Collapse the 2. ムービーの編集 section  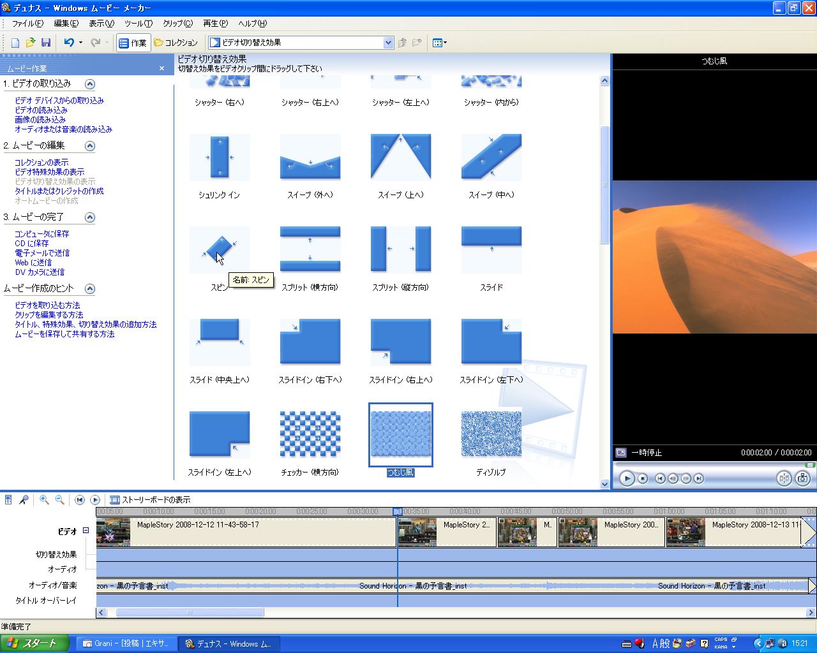pos(90,146)
